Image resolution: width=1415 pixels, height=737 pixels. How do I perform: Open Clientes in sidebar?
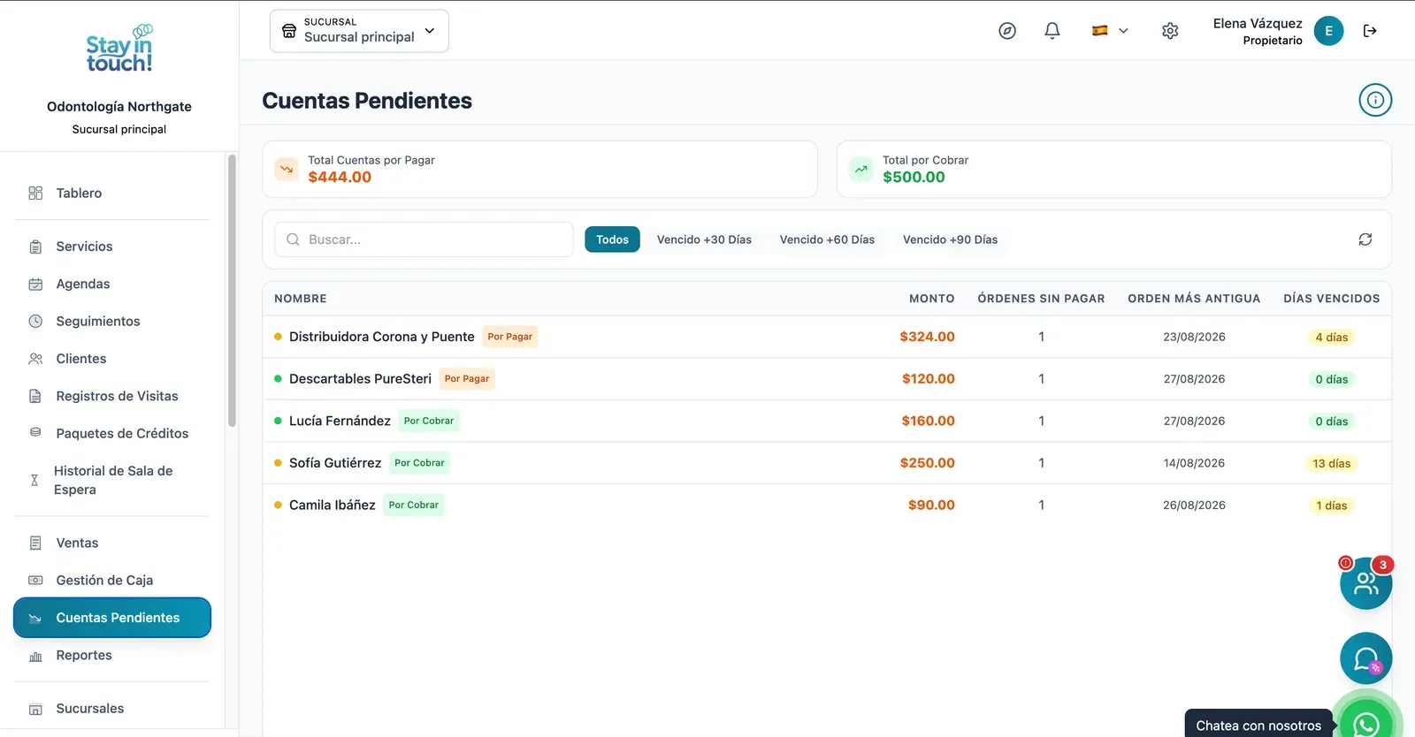point(112,359)
